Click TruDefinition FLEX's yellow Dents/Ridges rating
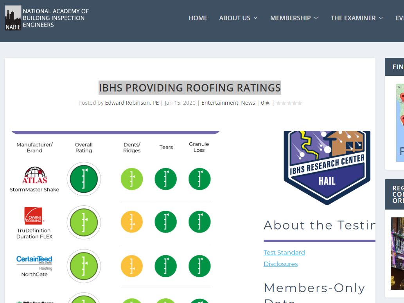Image resolution: width=404 pixels, height=303 pixels. click(132, 222)
